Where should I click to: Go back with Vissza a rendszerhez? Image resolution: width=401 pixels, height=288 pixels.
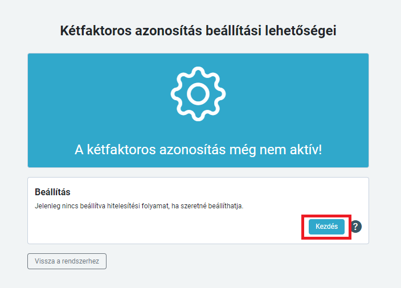pyautogui.click(x=67, y=261)
